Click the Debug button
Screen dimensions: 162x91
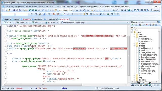pos(21,22)
